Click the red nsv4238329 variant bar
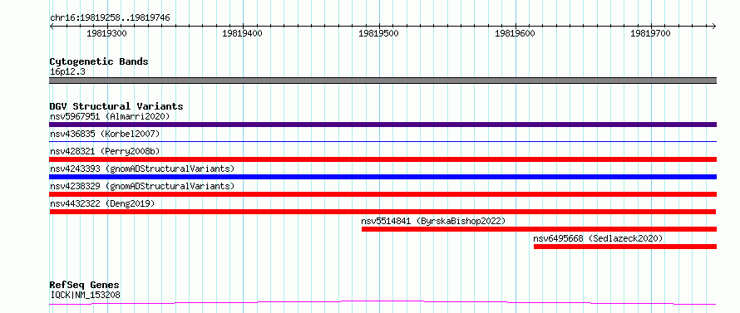Screen dimensions: 740x313 [382, 194]
